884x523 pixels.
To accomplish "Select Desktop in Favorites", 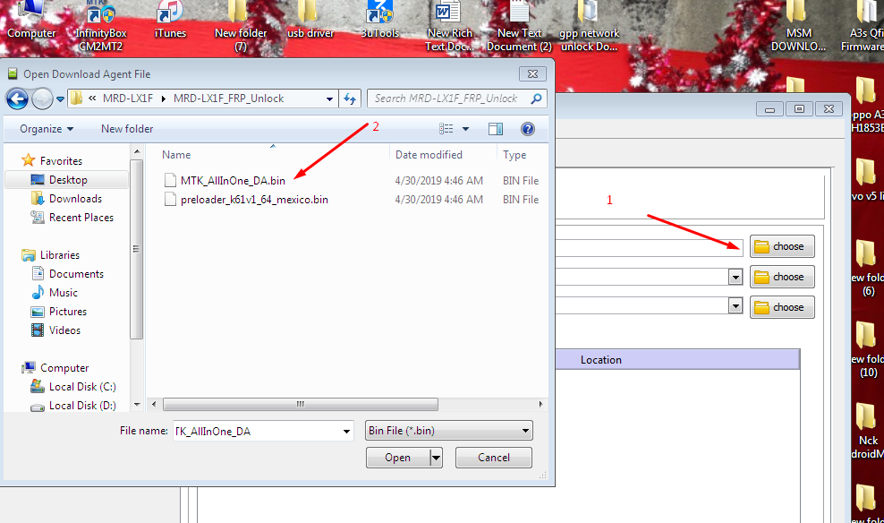I will click(x=68, y=180).
